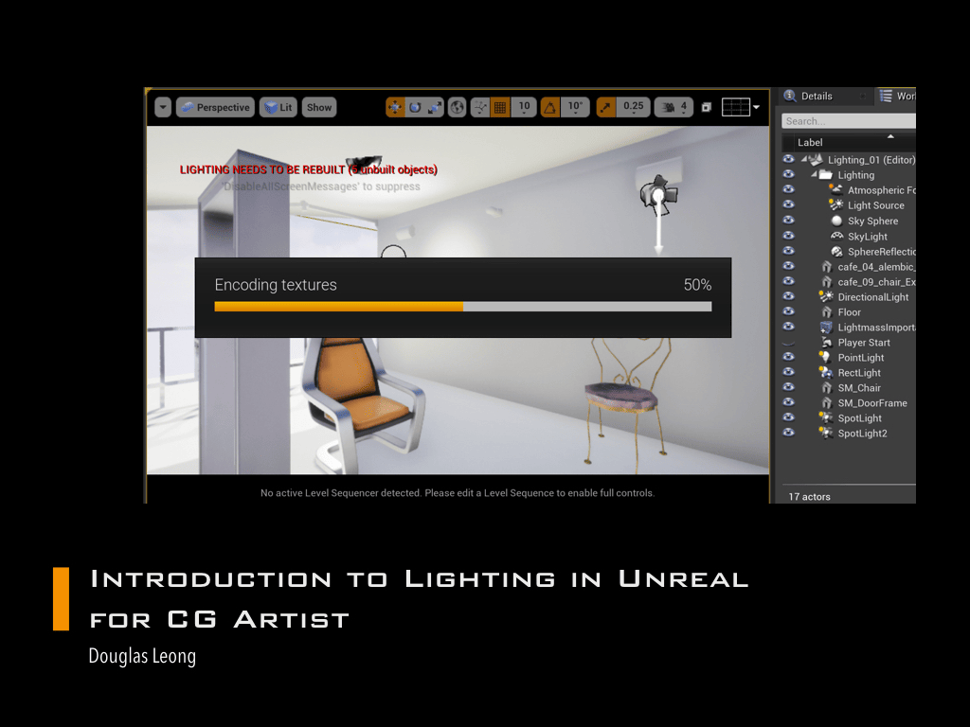The image size is (970, 727).
Task: Open the Show flags menu
Action: click(x=319, y=108)
